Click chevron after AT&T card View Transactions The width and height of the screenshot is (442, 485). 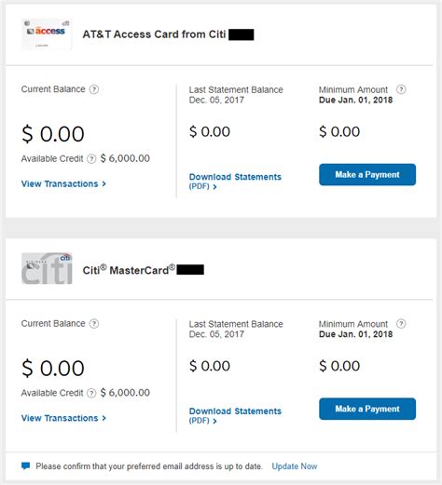104,183
